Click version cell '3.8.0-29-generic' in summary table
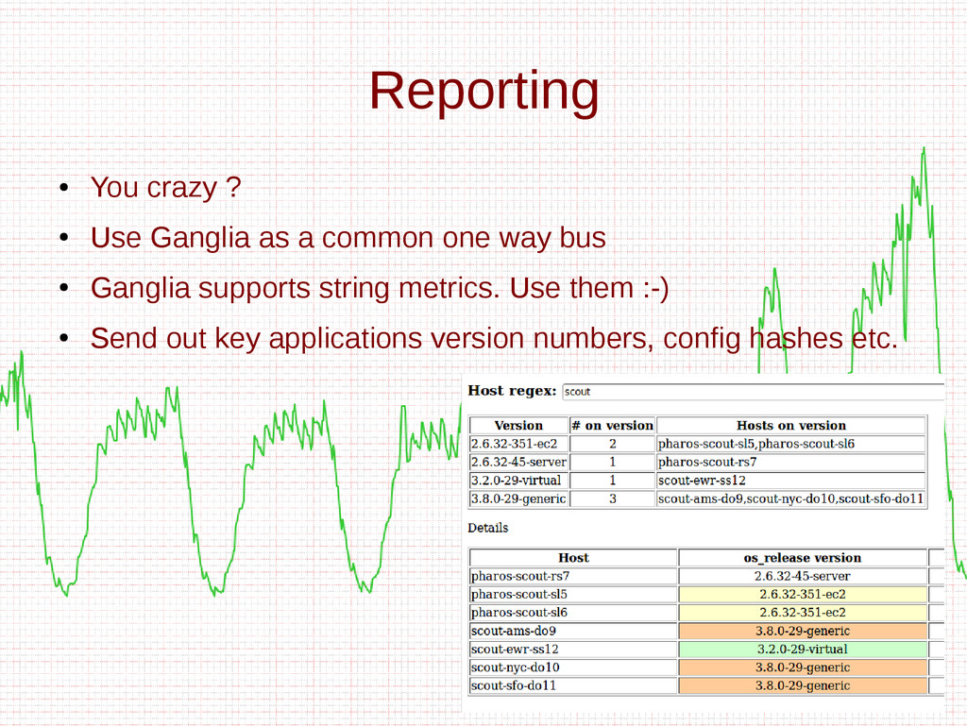 pos(518,498)
